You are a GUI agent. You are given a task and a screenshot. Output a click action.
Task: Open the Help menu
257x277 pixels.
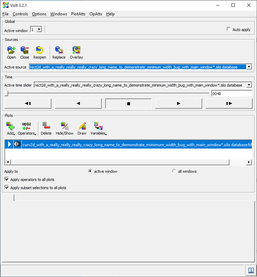tap(110, 14)
